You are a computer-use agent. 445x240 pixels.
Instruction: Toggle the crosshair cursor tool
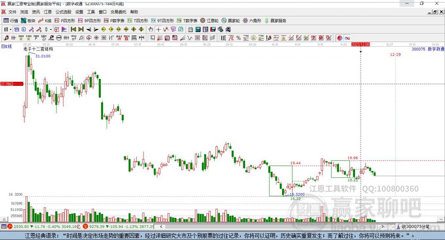158,29
